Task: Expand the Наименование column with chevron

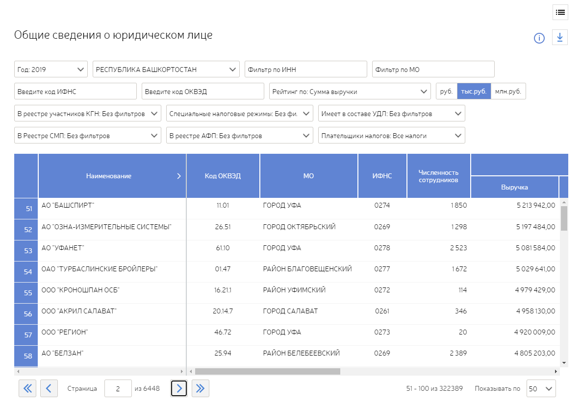Action: coord(179,176)
